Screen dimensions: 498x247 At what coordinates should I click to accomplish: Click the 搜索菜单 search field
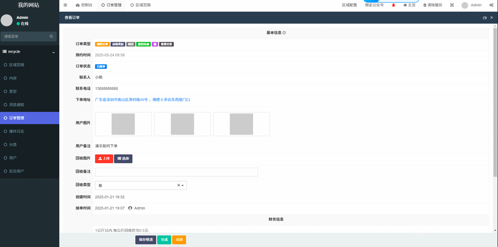tap(29, 36)
